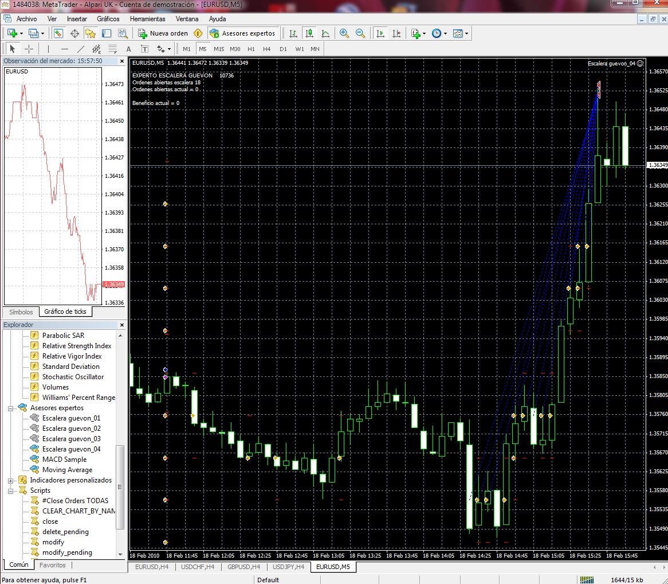
Task: Select the crosshair cursor tool
Action: click(x=29, y=49)
